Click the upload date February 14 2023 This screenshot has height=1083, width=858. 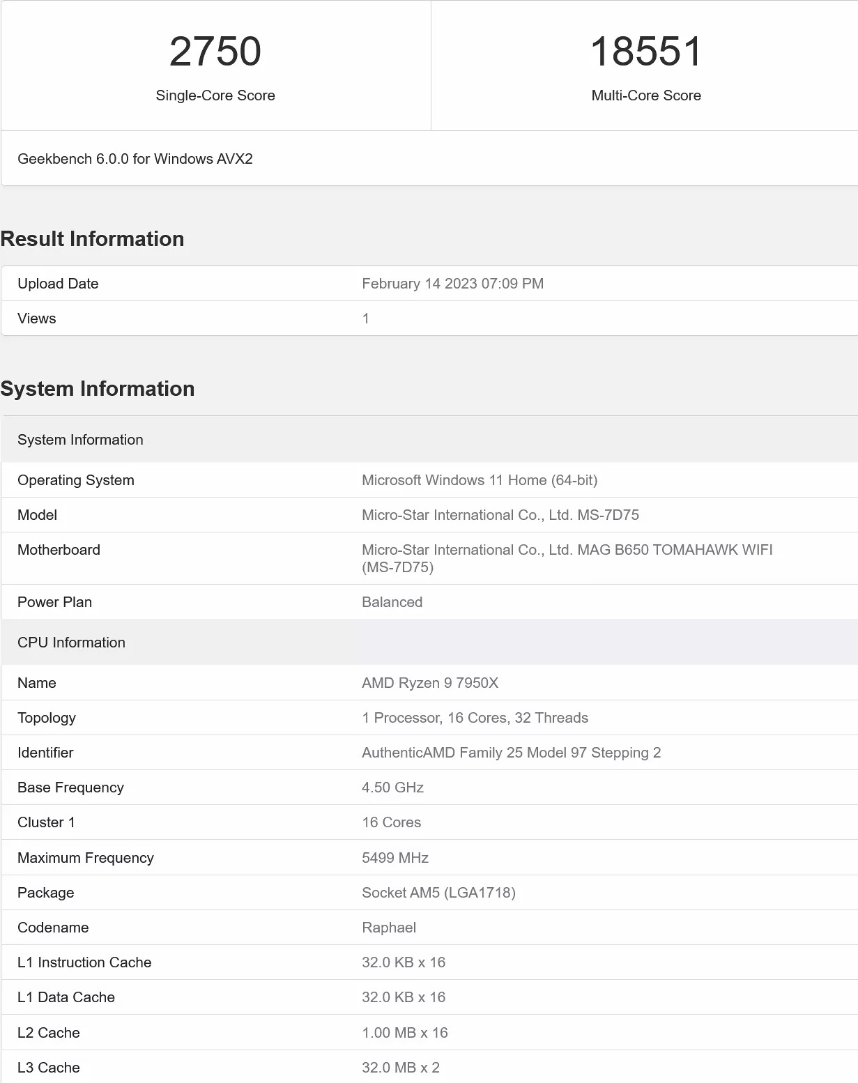click(452, 284)
